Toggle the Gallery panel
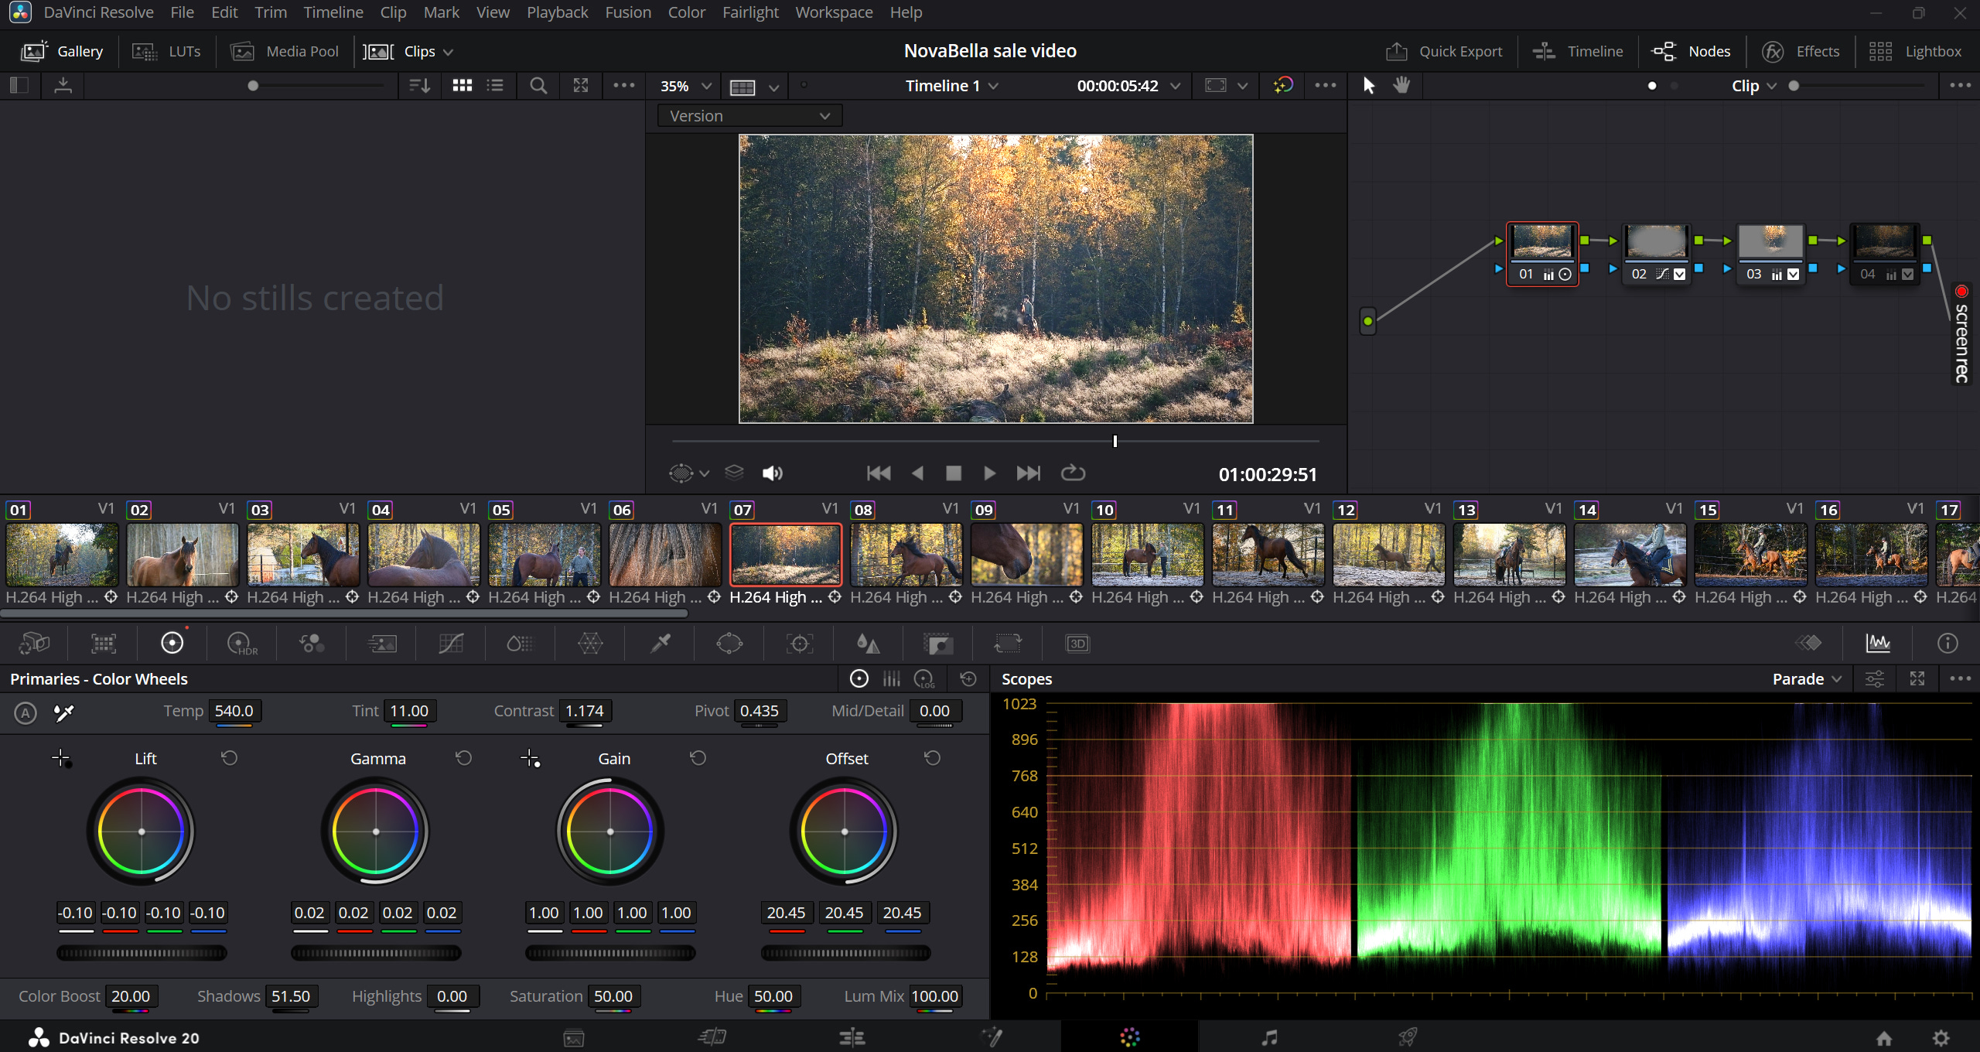 pos(62,52)
